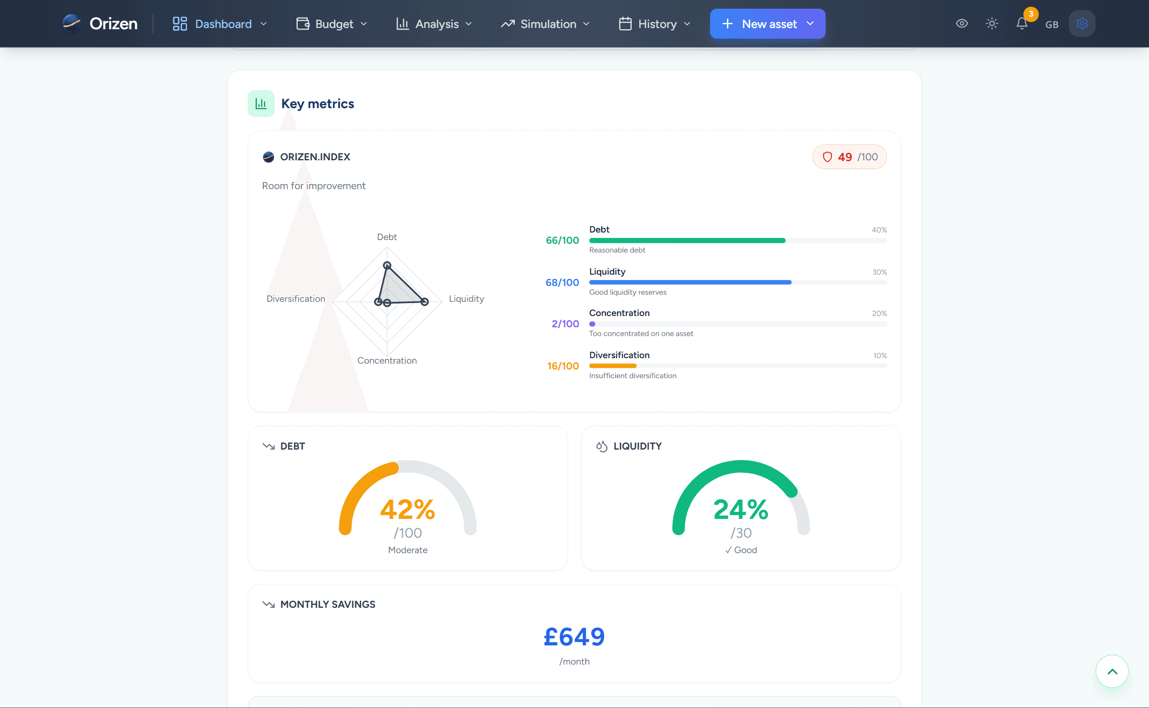
Task: Click the MONTHLY SAVINGS trend icon
Action: (268, 604)
